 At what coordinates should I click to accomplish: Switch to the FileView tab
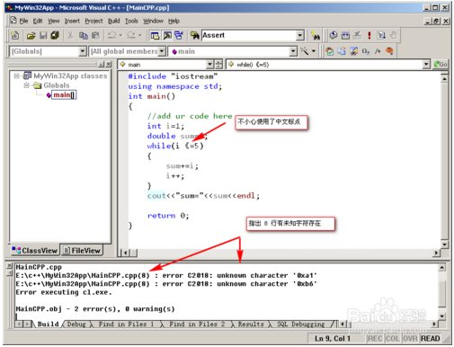click(82, 250)
